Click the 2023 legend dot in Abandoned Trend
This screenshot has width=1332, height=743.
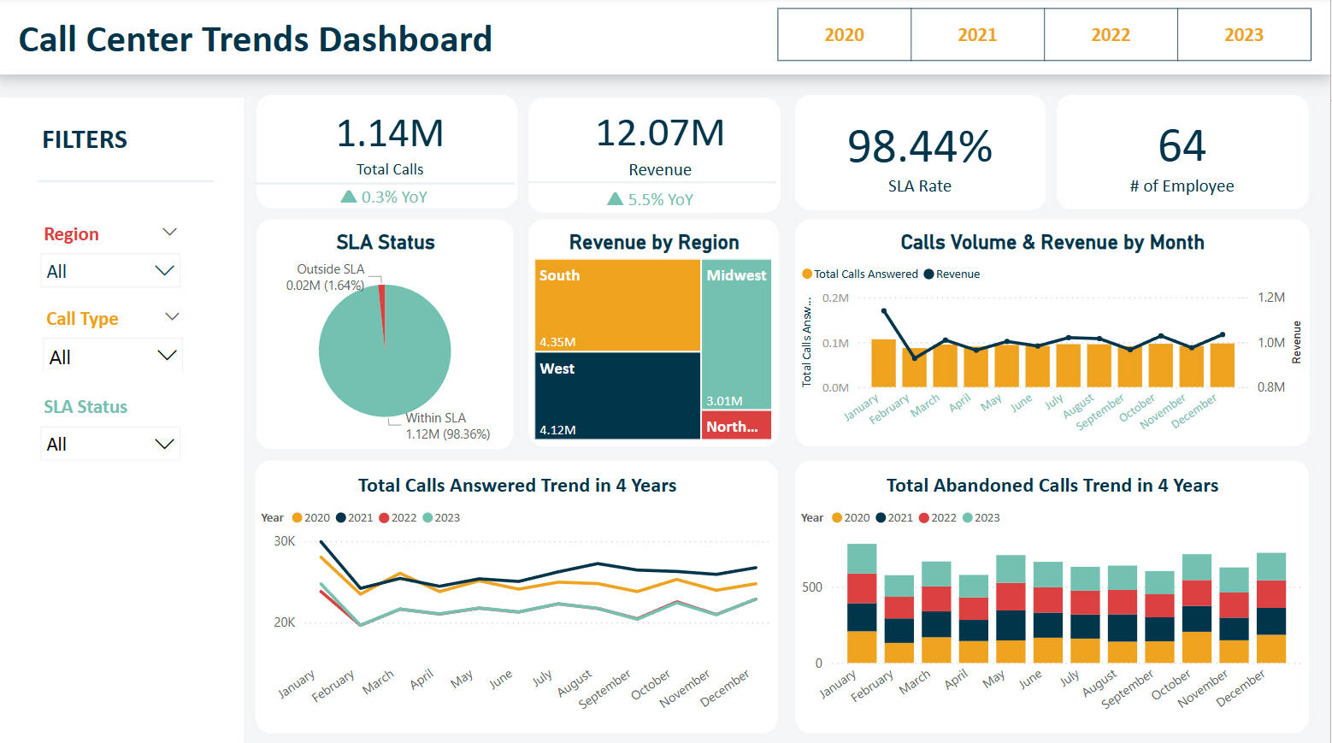[968, 518]
